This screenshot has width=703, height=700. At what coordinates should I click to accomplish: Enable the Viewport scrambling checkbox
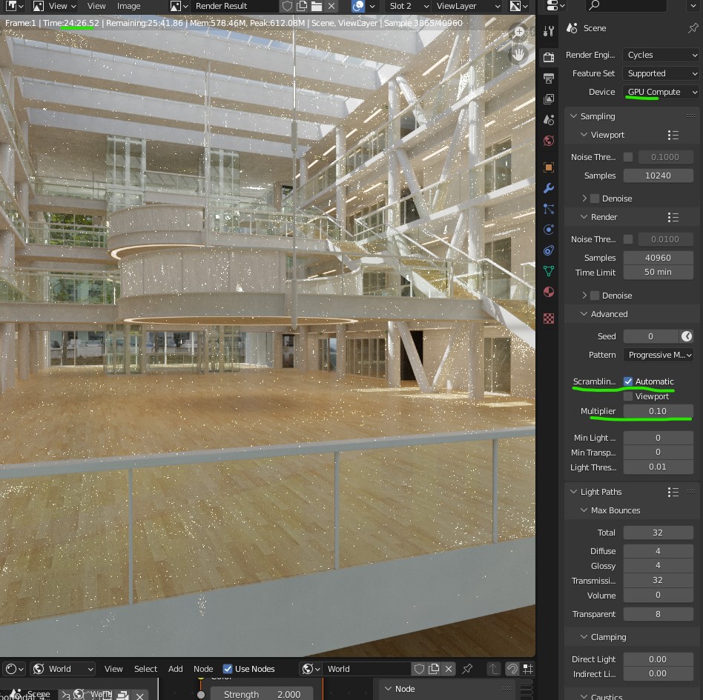coord(628,396)
